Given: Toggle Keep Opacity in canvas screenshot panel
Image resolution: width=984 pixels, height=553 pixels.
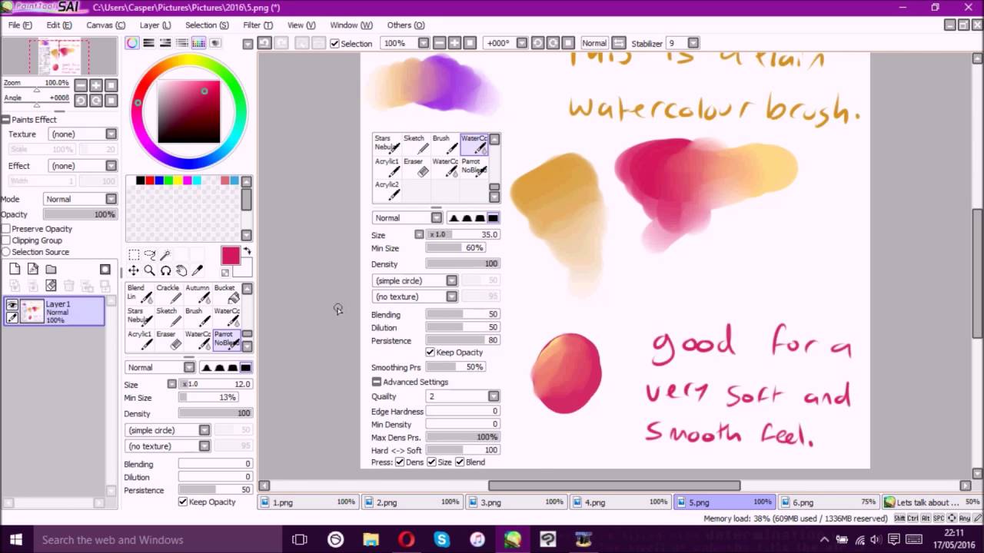Looking at the screenshot, I should pos(430,352).
